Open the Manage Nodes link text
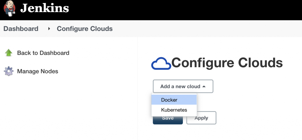The image size is (302, 140). (37, 71)
